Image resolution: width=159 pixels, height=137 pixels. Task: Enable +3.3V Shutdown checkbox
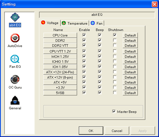tap(115, 87)
